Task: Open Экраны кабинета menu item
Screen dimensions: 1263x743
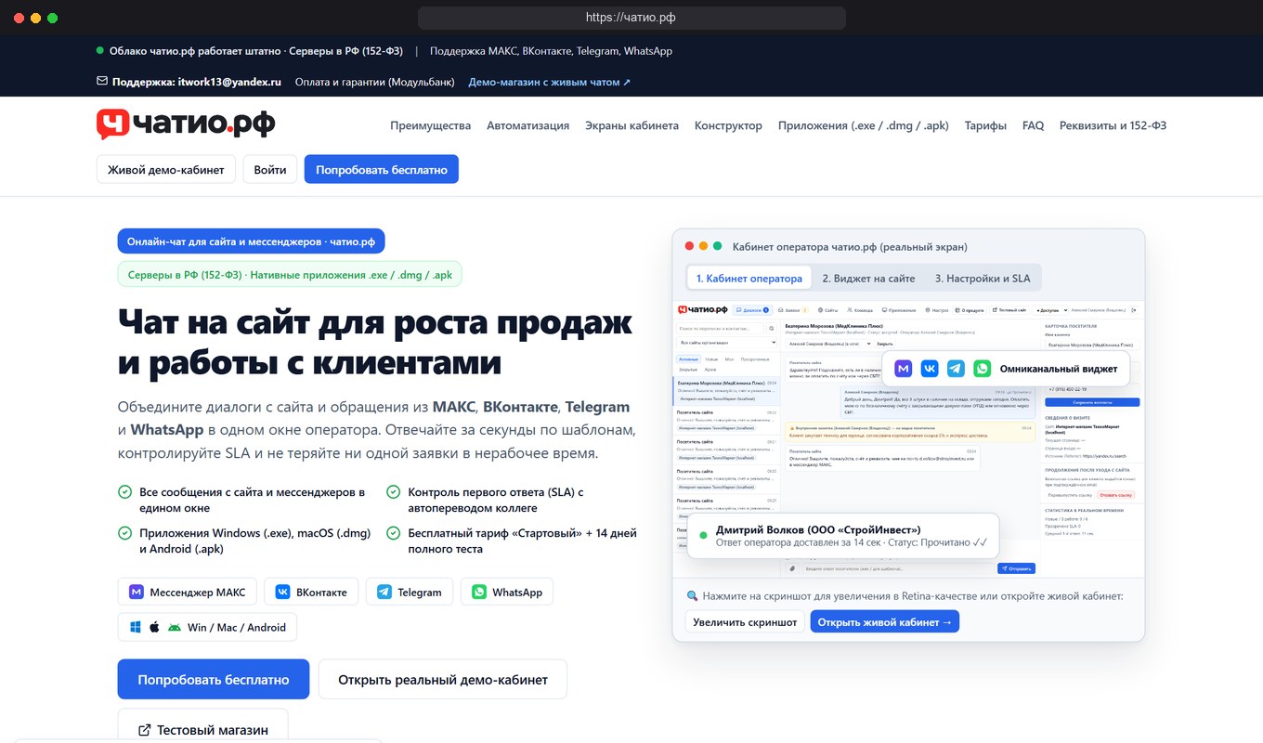Action: (631, 125)
